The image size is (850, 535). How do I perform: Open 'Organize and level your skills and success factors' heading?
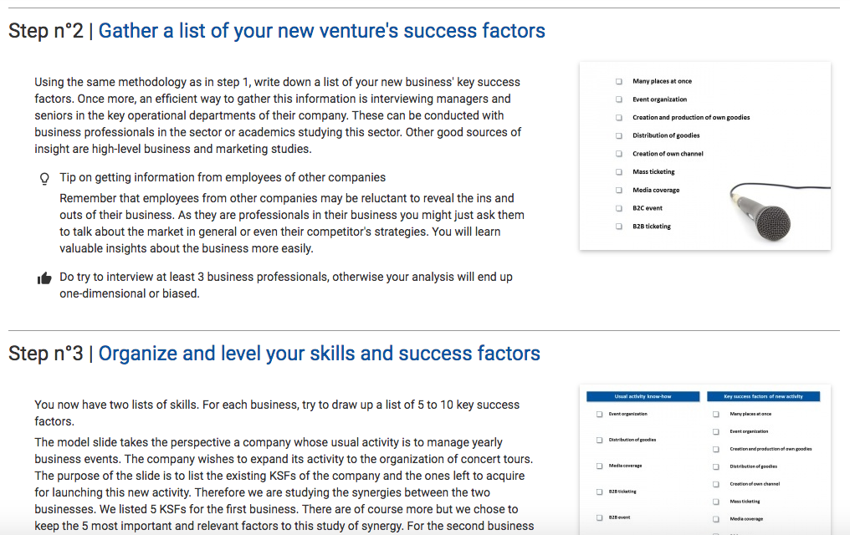[x=320, y=354]
